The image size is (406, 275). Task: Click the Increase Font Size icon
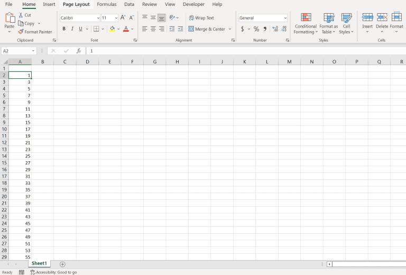point(123,17)
